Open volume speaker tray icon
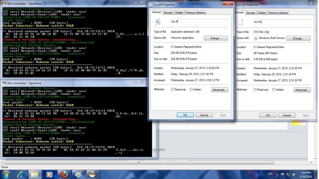Viewport: 319px width, 179px height. (294, 174)
